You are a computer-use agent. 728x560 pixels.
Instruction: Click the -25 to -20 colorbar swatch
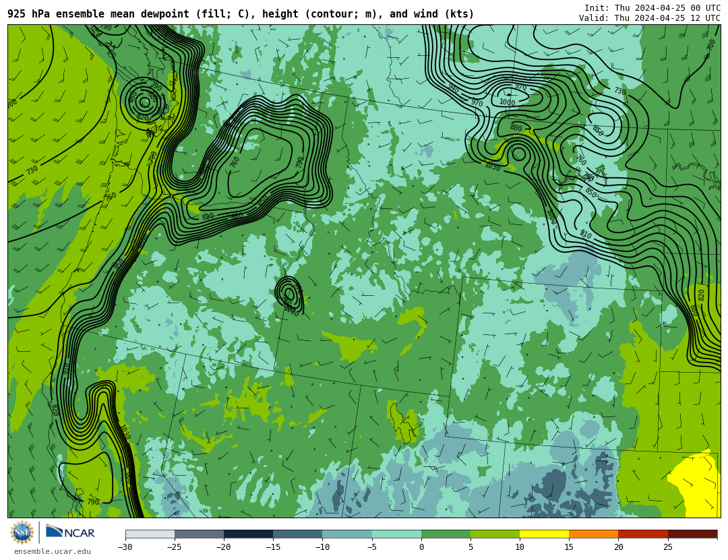tap(199, 534)
